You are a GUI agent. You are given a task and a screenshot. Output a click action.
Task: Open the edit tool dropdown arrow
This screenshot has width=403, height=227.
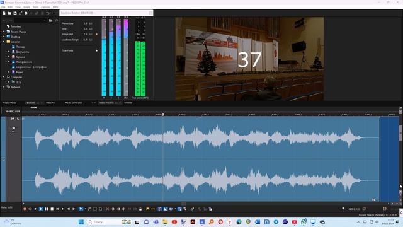click(85, 209)
